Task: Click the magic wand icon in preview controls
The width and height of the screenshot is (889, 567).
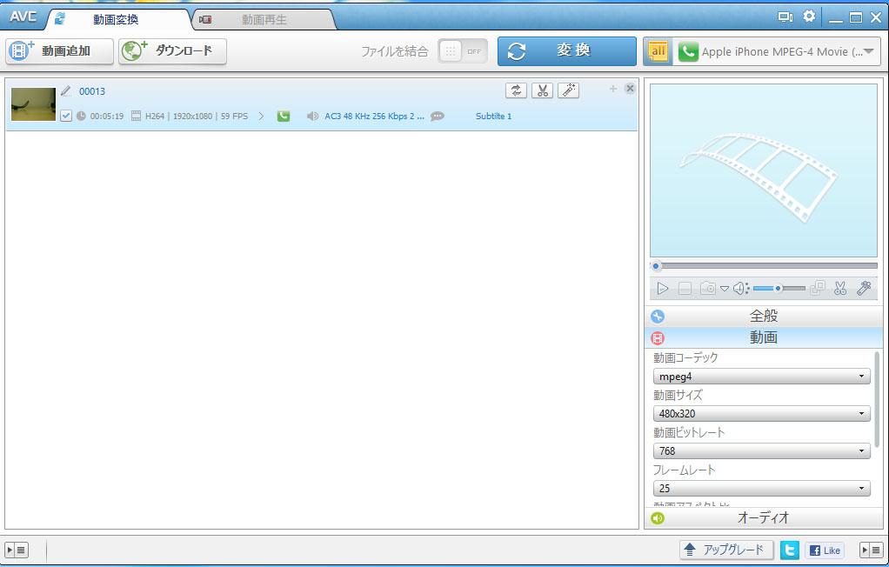Action: 864,288
